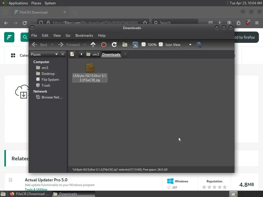Click the 100% zoom level
The image size is (263, 197).
tap(152, 45)
